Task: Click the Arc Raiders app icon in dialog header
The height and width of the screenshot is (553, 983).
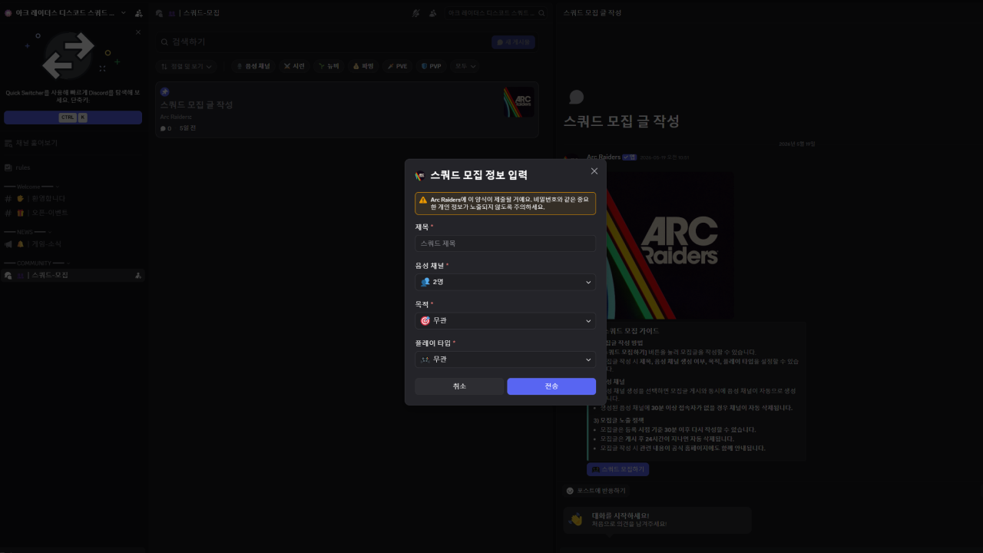Action: 420,175
